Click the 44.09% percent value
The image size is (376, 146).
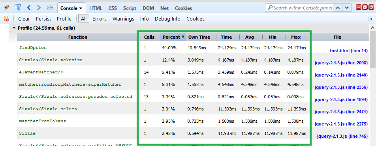(169, 48)
